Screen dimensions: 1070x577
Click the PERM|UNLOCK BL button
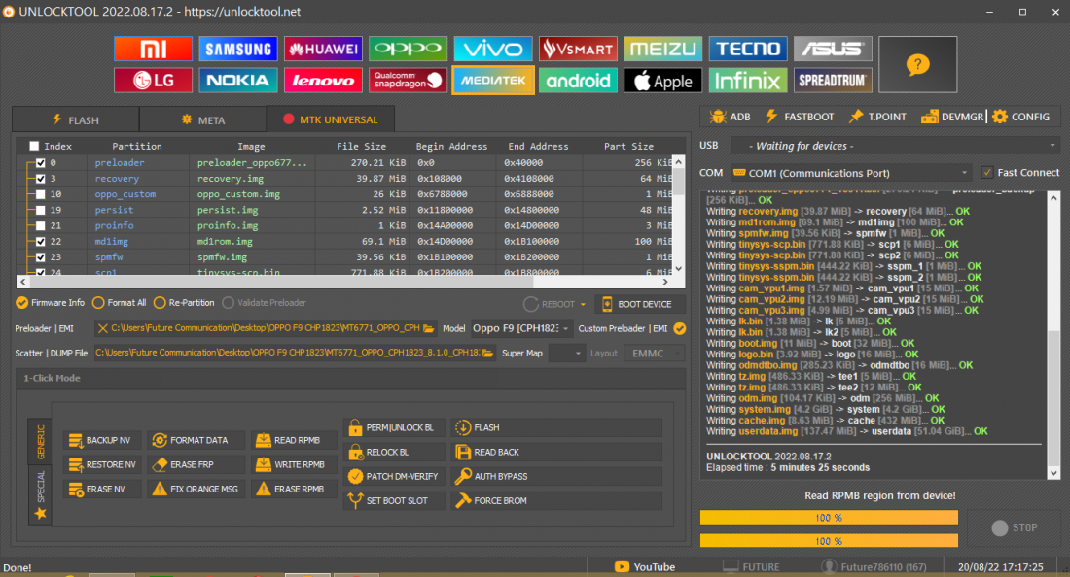(395, 427)
